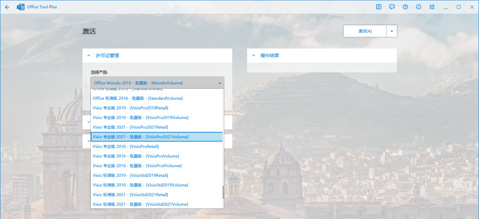The height and width of the screenshot is (219, 479).
Task: Open the feedback chat icon
Action: click(392, 7)
